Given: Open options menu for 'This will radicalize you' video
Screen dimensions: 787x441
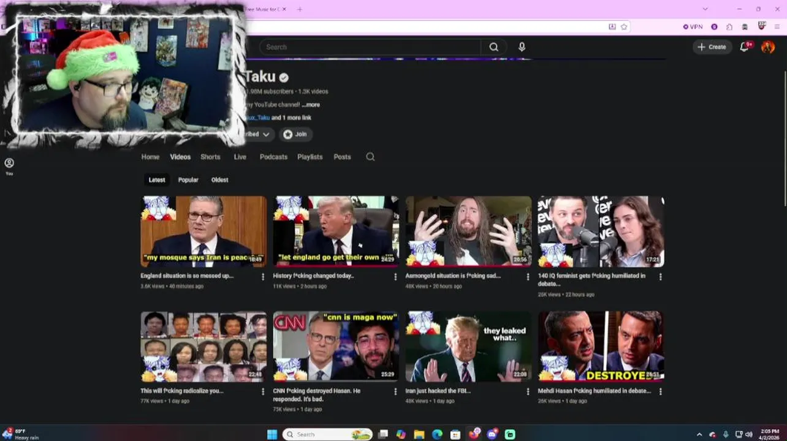Looking at the screenshot, I should click(263, 391).
